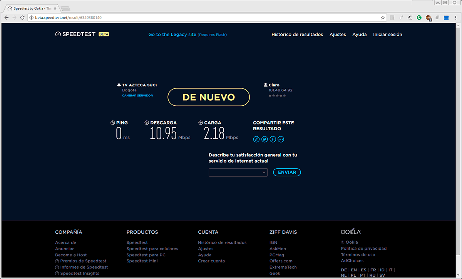Click the gray overlapping-squares extension icon

[x=437, y=18]
